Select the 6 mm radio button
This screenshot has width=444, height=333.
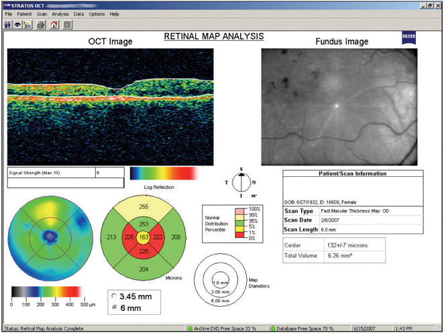115,308
